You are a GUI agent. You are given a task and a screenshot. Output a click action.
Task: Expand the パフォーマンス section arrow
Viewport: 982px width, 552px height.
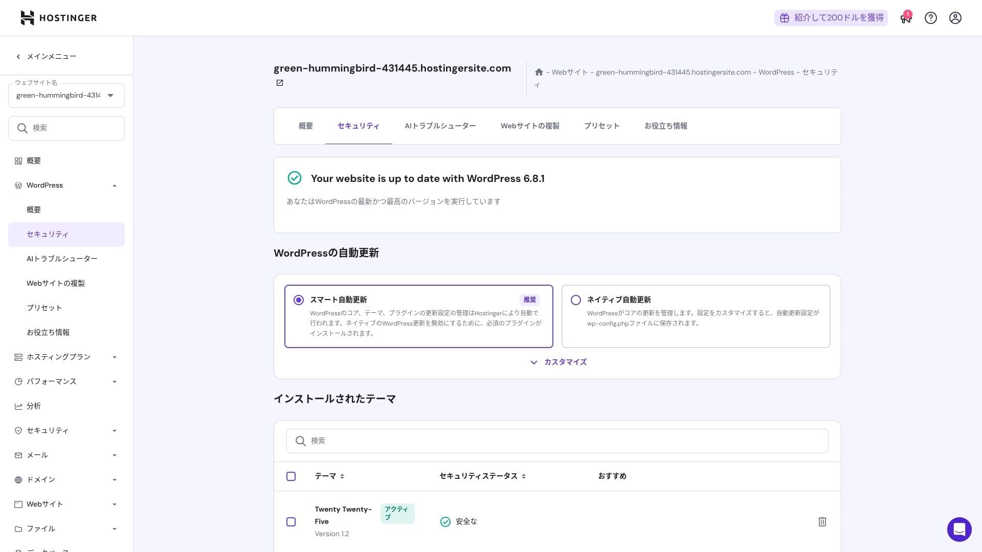pos(115,382)
